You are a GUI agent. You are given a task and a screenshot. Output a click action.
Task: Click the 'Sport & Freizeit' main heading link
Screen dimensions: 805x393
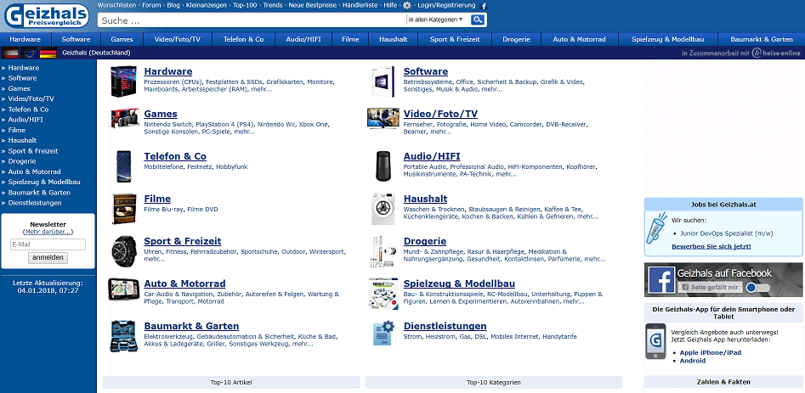(183, 241)
